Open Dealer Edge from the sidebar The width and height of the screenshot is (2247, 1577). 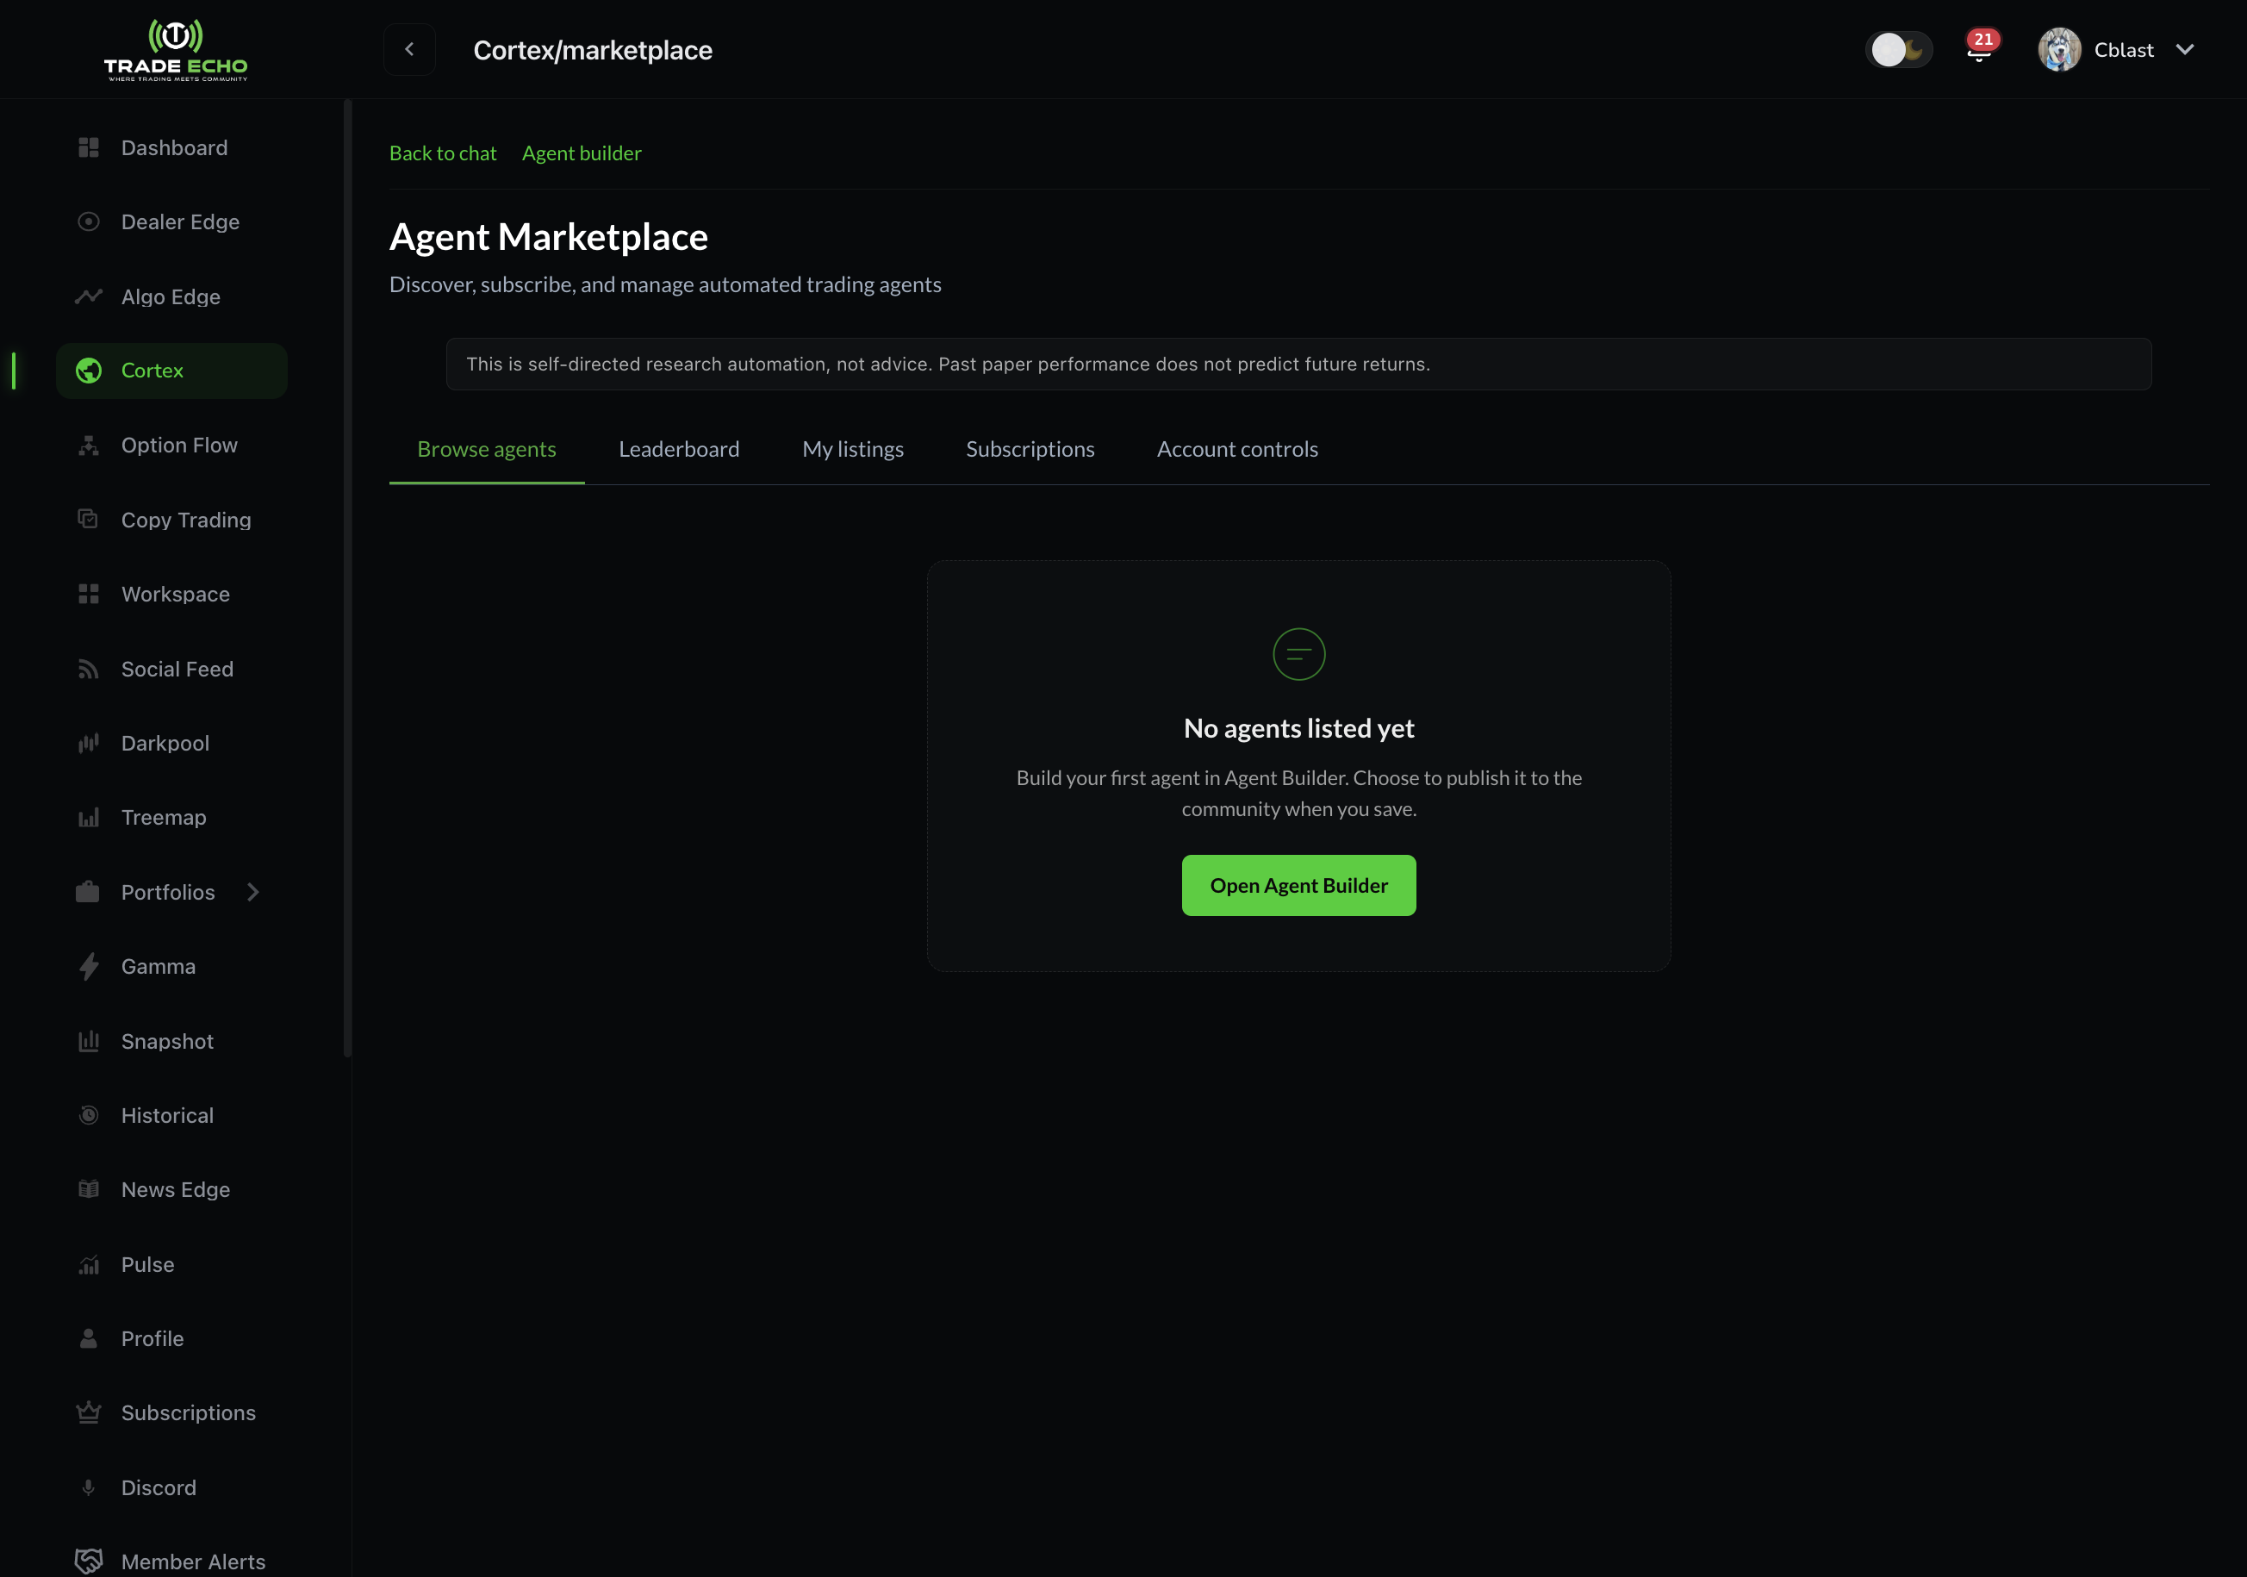(171, 222)
